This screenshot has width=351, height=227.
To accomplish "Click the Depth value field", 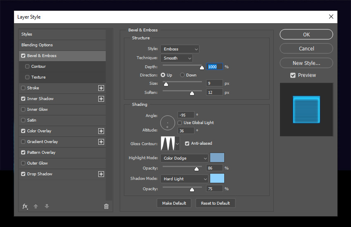I will tap(214, 67).
